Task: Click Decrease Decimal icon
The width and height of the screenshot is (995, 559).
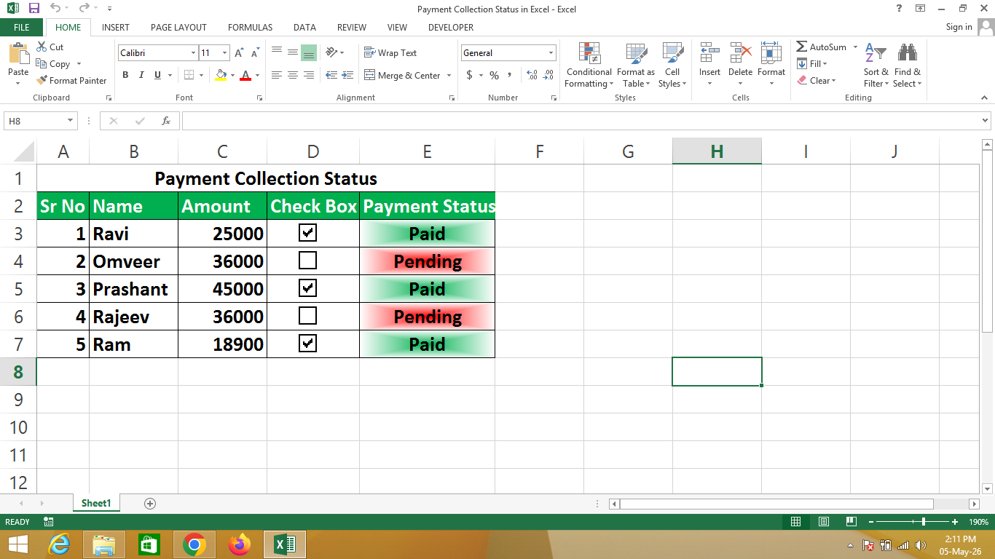Action: [547, 75]
